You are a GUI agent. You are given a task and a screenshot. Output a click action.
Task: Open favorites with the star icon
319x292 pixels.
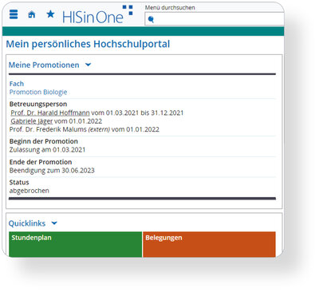(x=50, y=14)
